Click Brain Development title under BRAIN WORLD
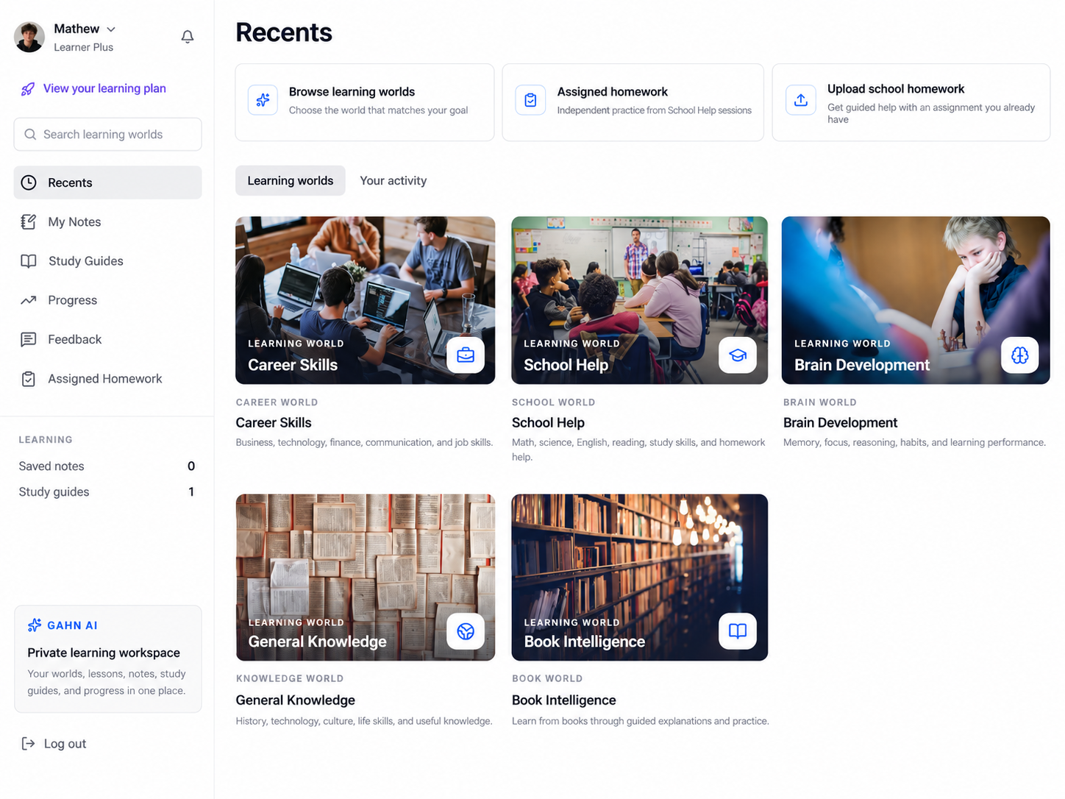 (x=841, y=423)
